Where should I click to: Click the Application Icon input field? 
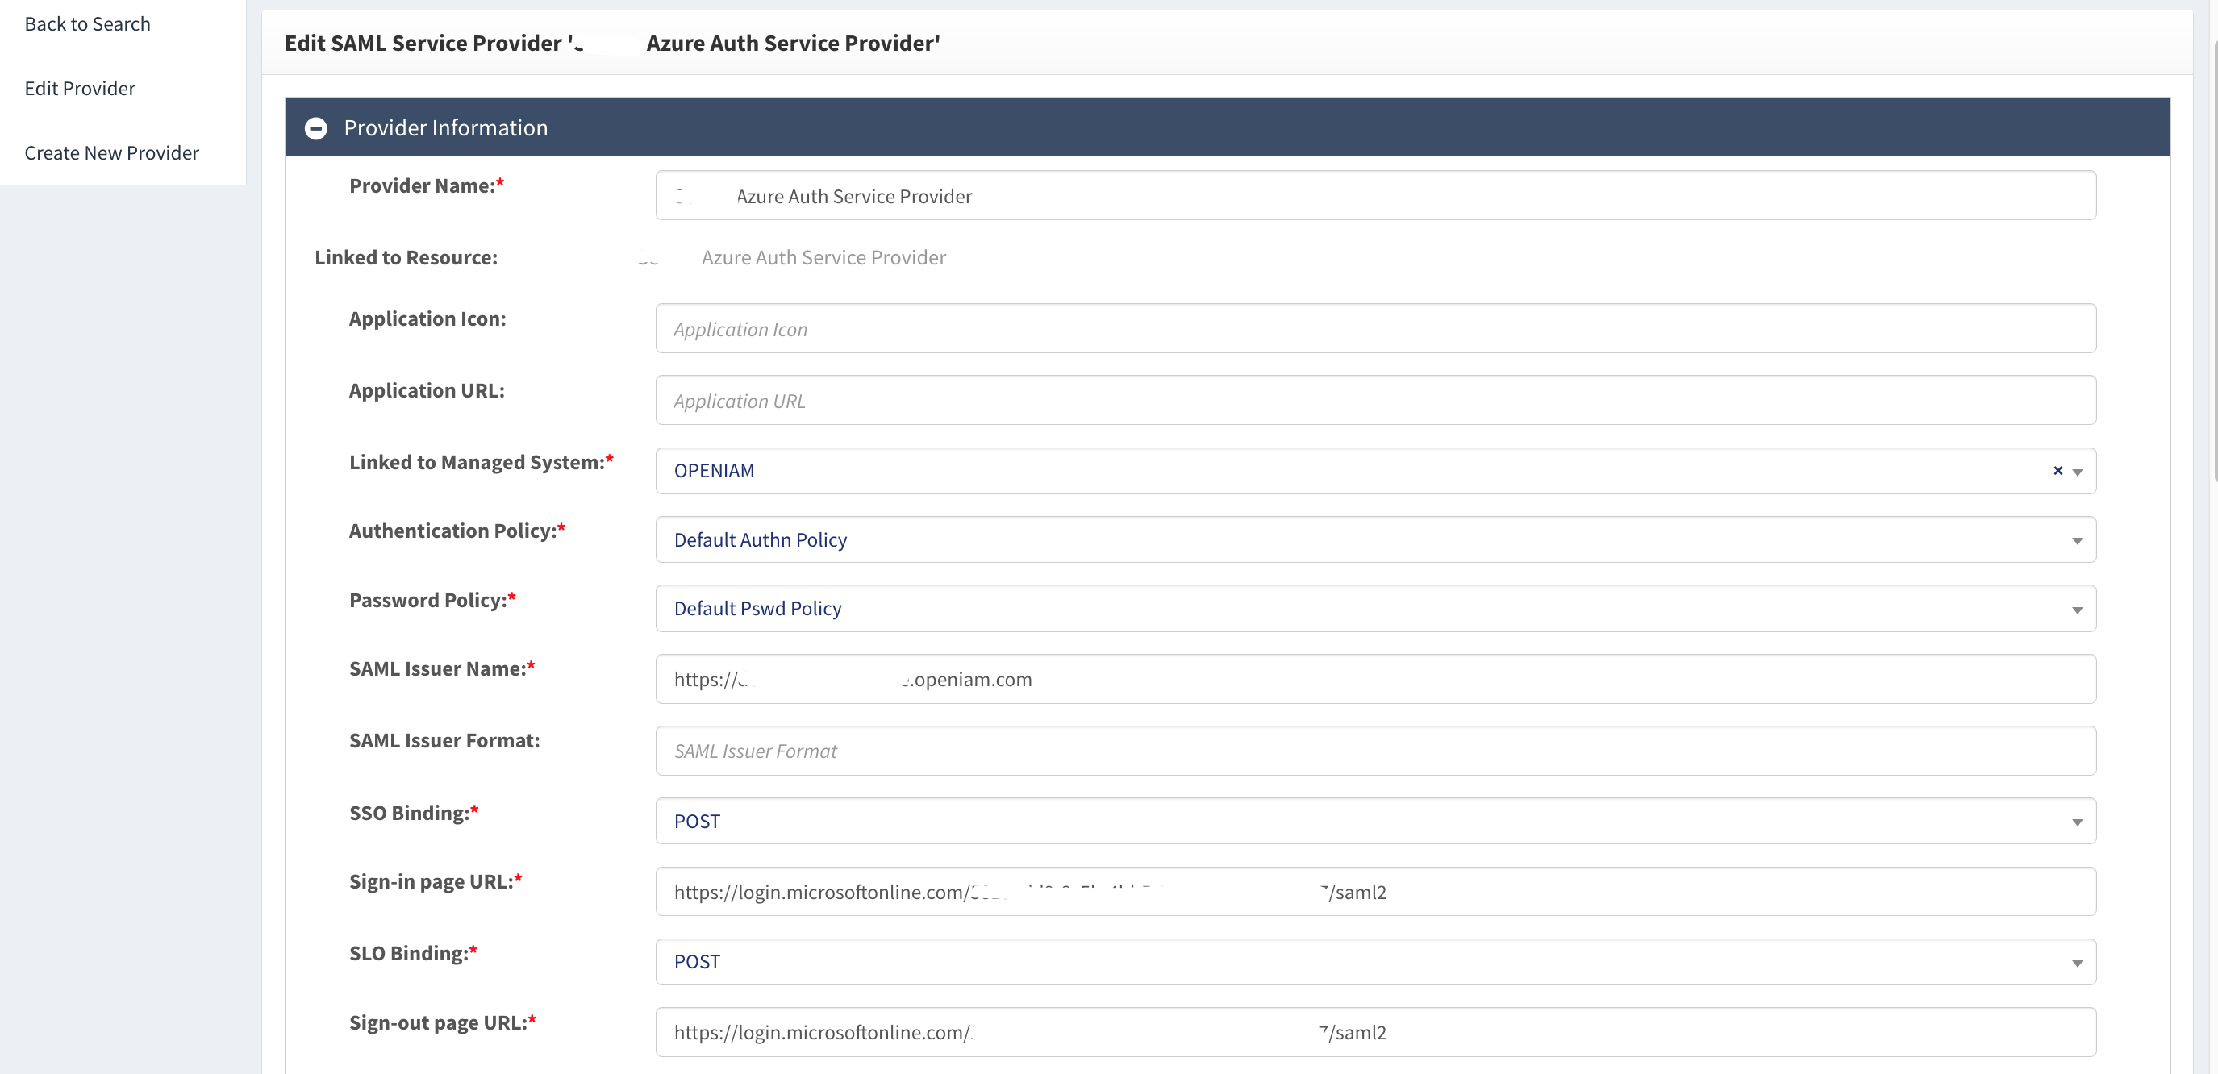click(x=1375, y=328)
